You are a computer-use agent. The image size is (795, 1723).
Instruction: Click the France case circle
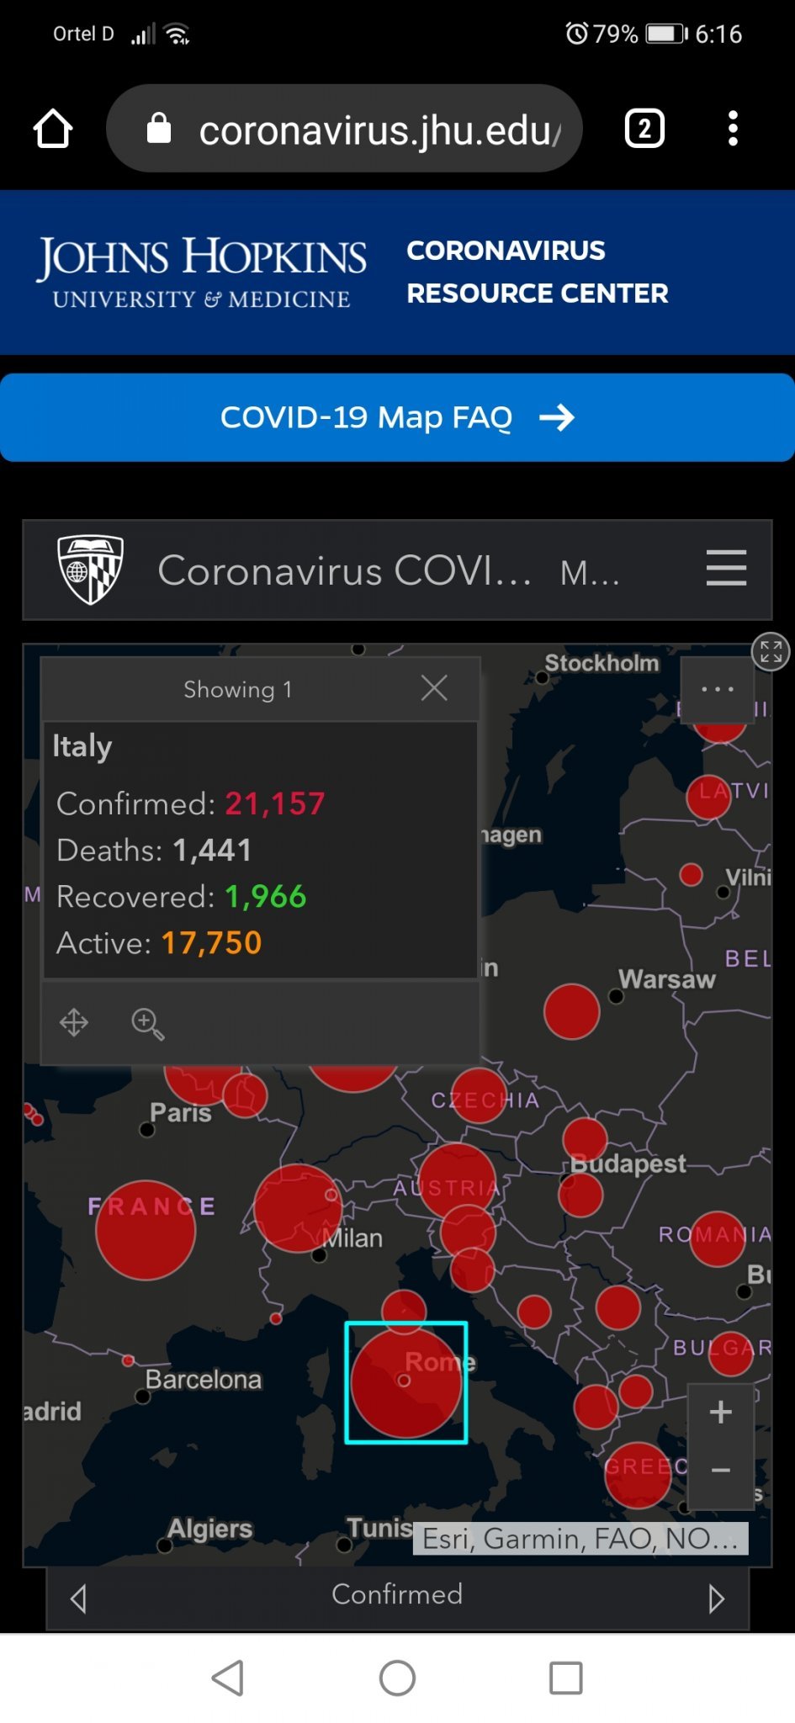pos(146,1230)
